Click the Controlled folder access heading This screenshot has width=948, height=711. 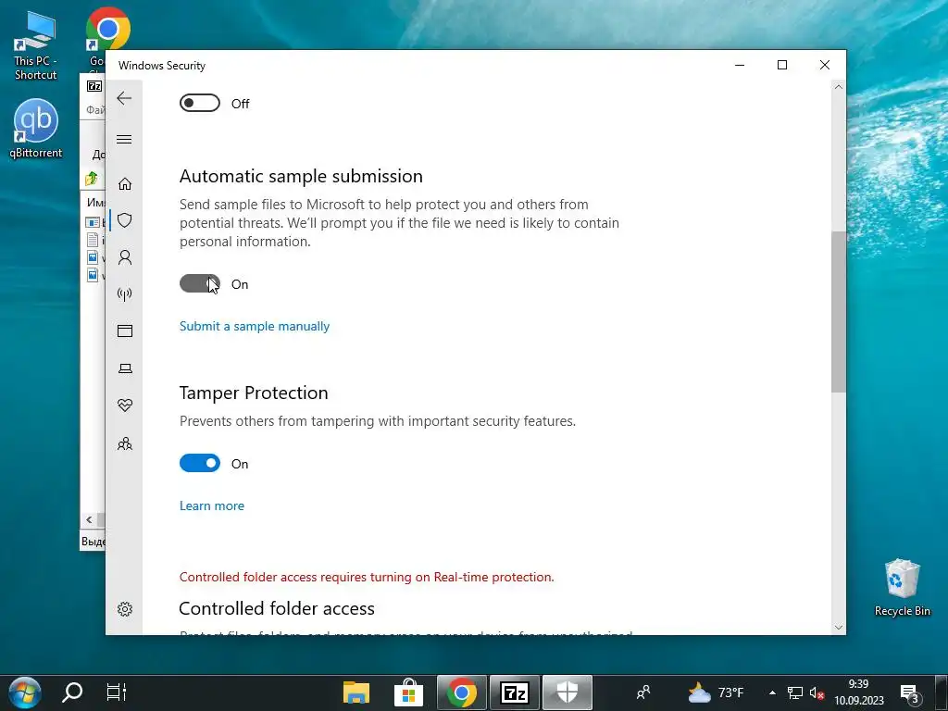(x=277, y=608)
